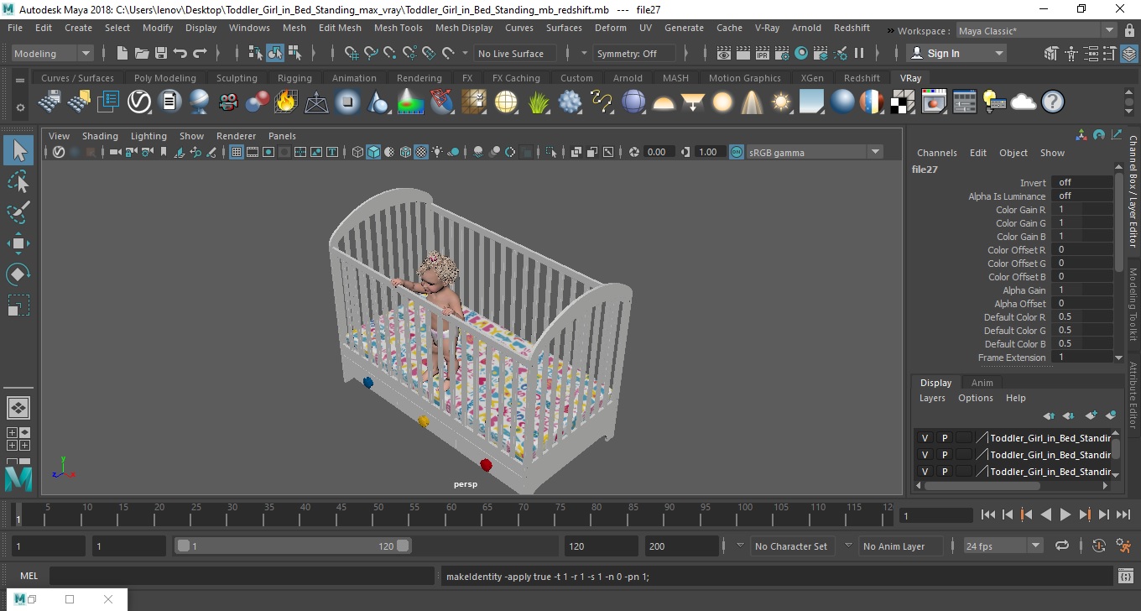Create a V-Ray dome light
Viewport: 1141px width, 611px height.
pyautogui.click(x=664, y=102)
